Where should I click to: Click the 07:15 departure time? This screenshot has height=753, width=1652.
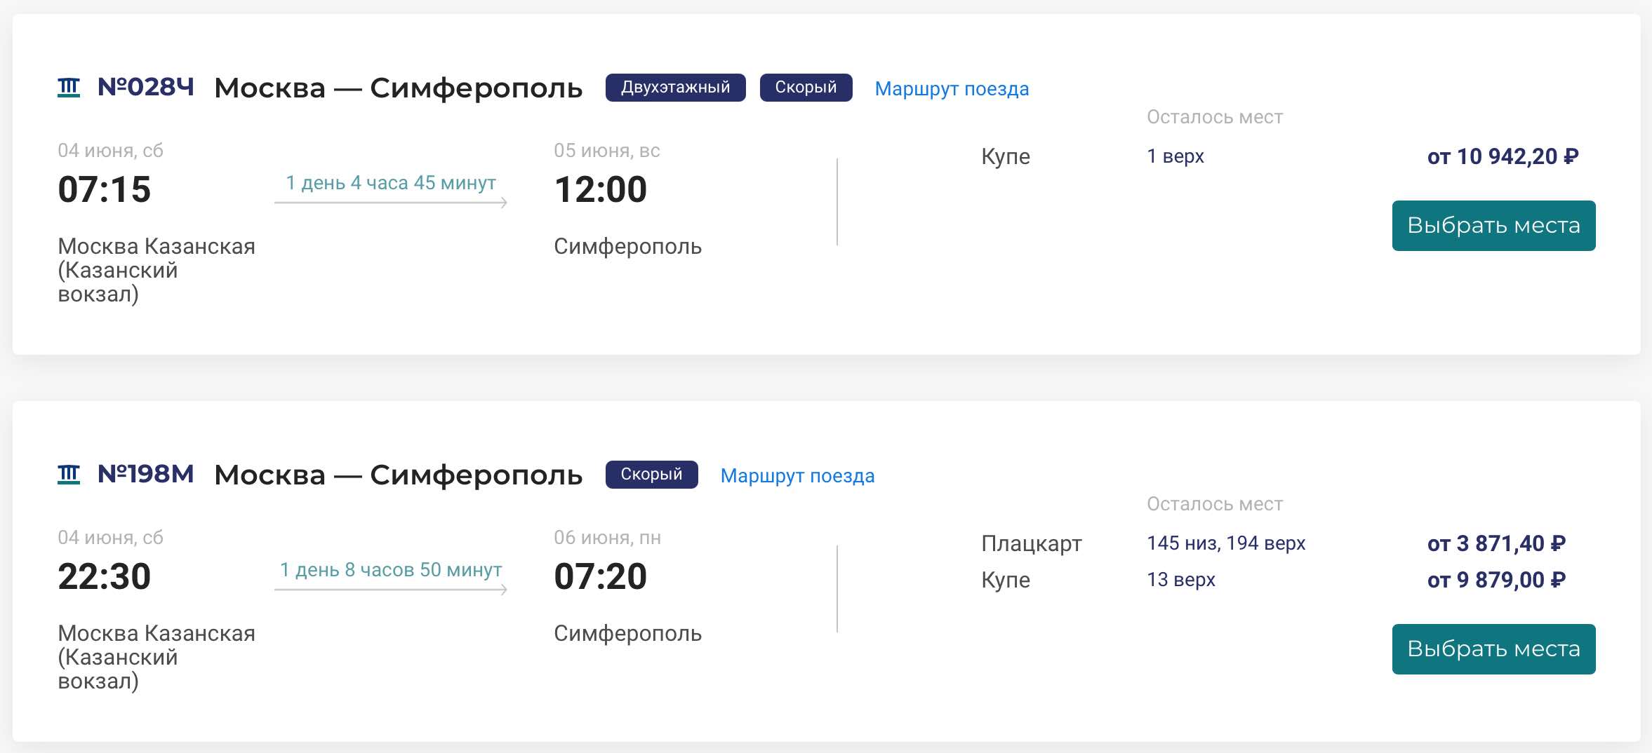(x=105, y=190)
